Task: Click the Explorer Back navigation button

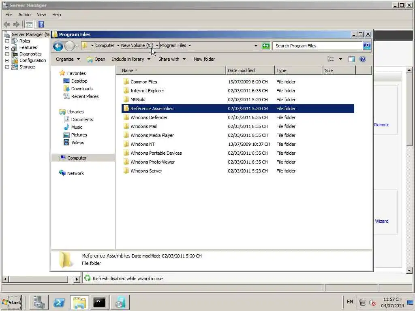Action: pyautogui.click(x=58, y=46)
